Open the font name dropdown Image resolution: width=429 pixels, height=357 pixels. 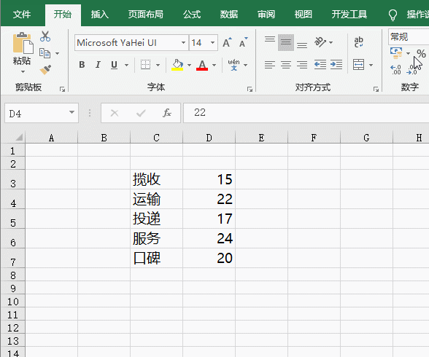(x=183, y=42)
